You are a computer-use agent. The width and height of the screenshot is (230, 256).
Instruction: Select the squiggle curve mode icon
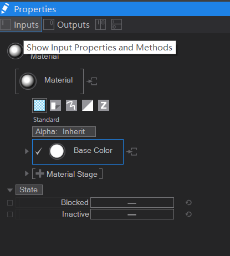coord(71,105)
